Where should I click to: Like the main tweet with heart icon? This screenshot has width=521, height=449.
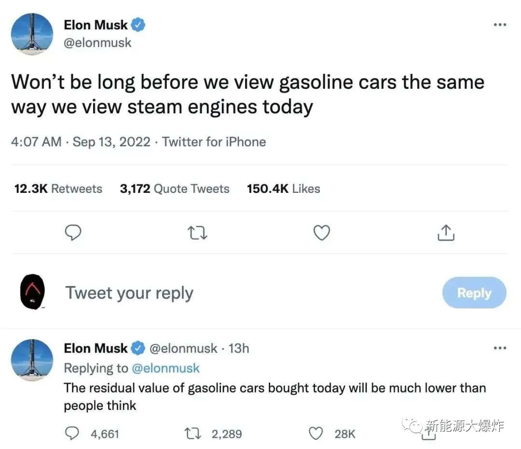pyautogui.click(x=322, y=233)
